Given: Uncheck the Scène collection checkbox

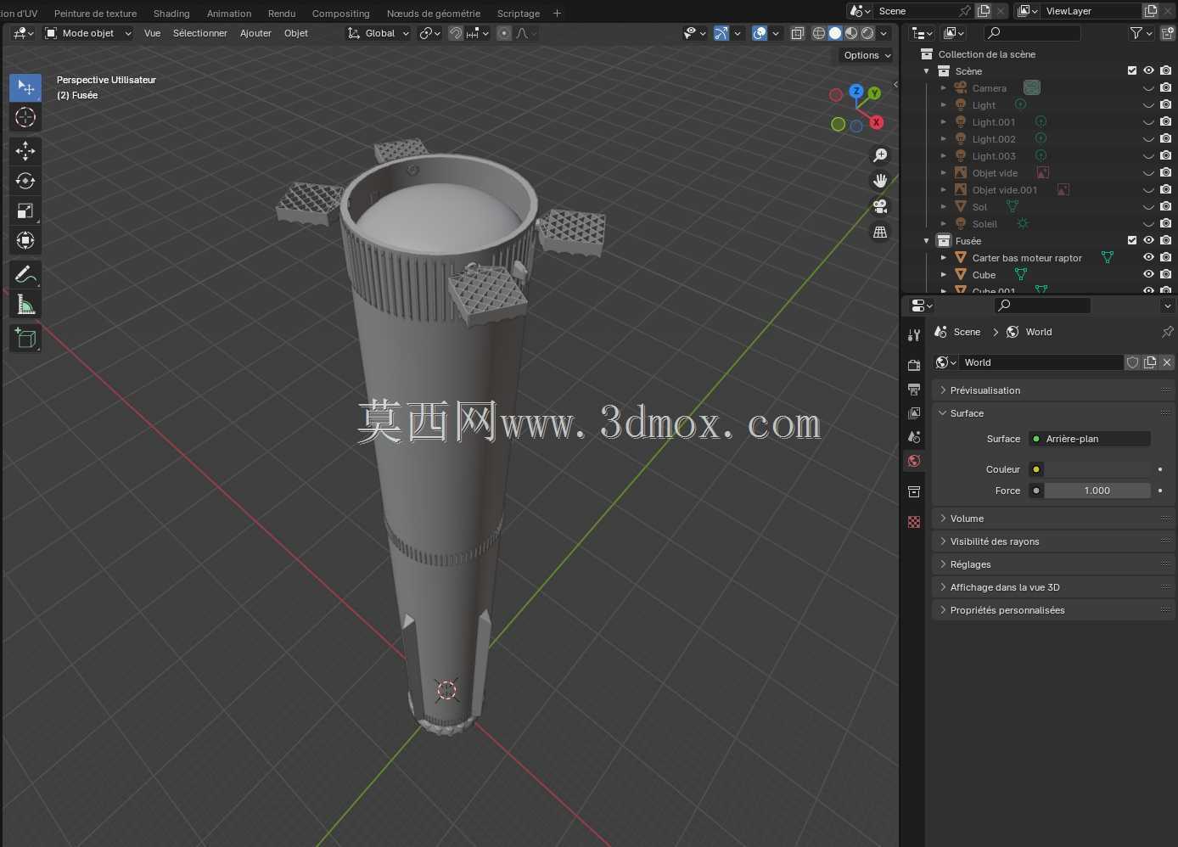Looking at the screenshot, I should 1132,70.
